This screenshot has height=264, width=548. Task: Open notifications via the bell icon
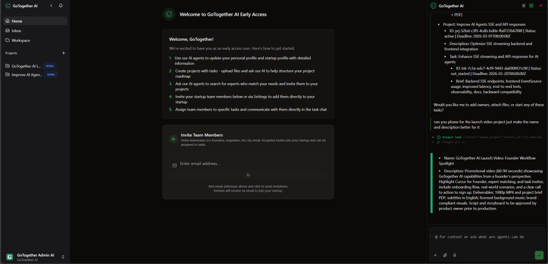[61, 6]
